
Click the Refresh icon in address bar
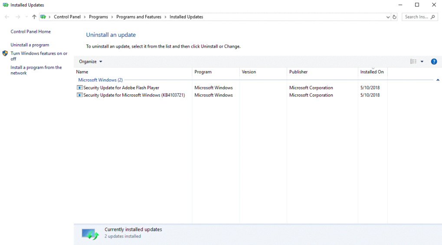(394, 17)
